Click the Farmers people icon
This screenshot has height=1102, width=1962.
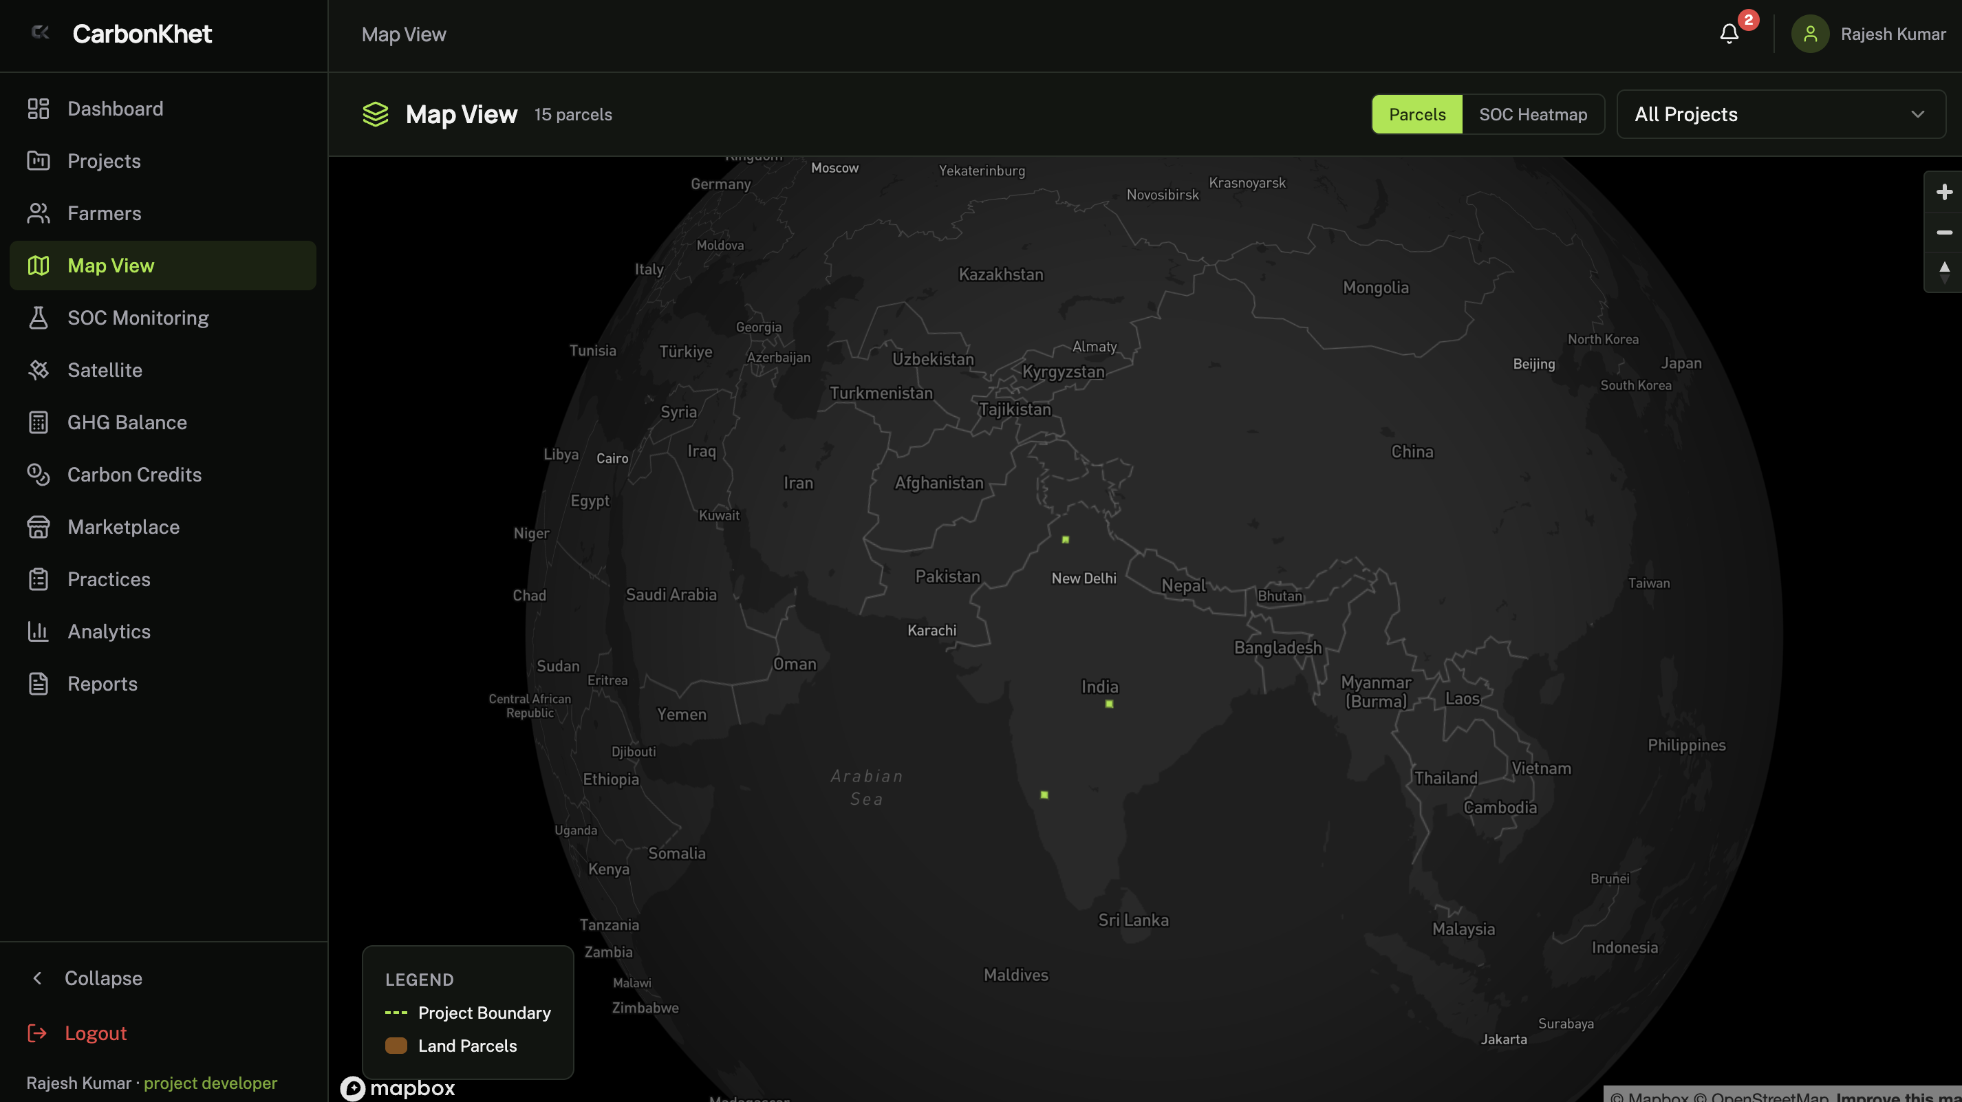coord(38,213)
